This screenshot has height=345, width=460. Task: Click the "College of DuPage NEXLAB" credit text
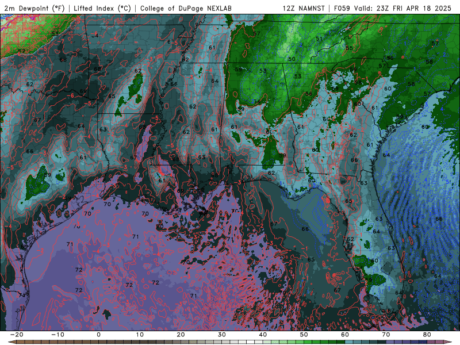[x=186, y=9]
